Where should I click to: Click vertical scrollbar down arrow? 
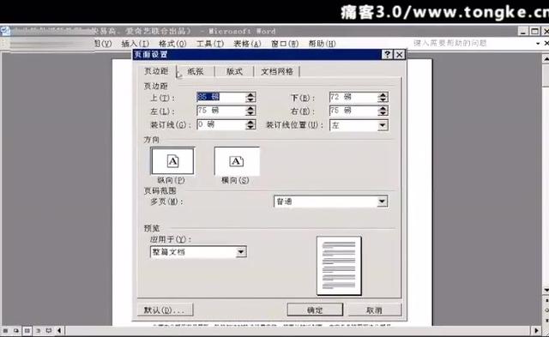546,291
